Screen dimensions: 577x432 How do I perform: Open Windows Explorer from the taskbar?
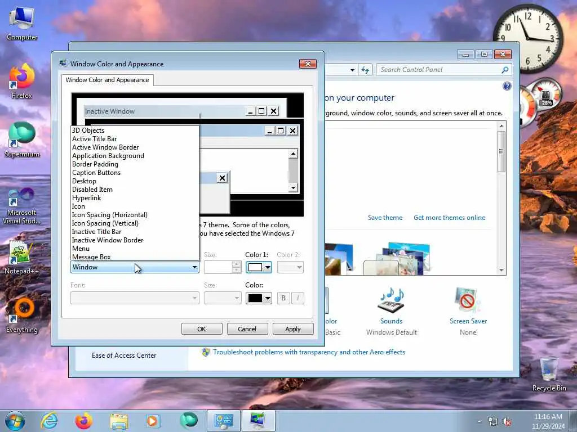pos(118,421)
